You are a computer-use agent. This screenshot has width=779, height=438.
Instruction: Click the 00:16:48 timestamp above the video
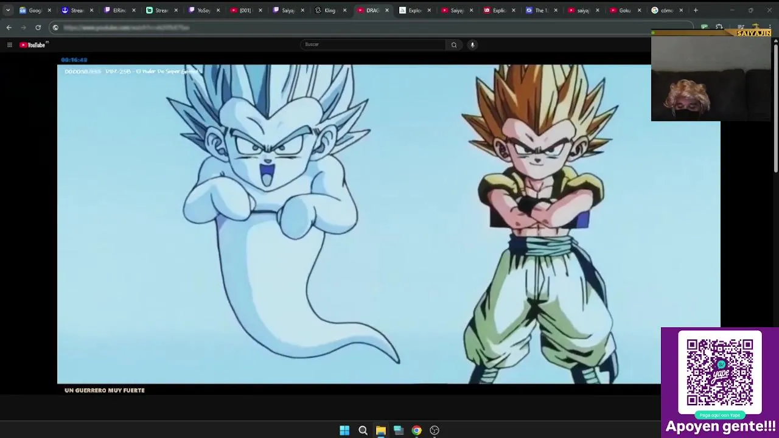tap(74, 60)
